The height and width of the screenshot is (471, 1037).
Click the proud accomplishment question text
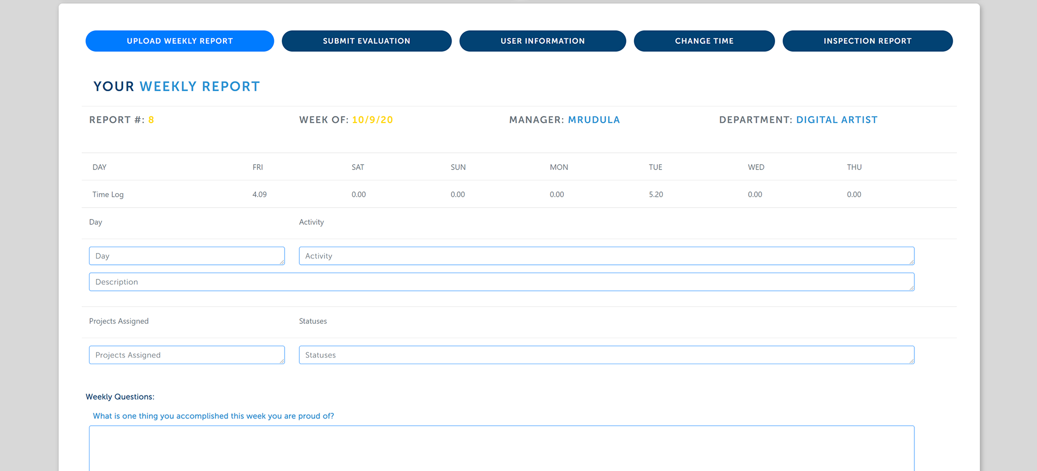coord(213,416)
